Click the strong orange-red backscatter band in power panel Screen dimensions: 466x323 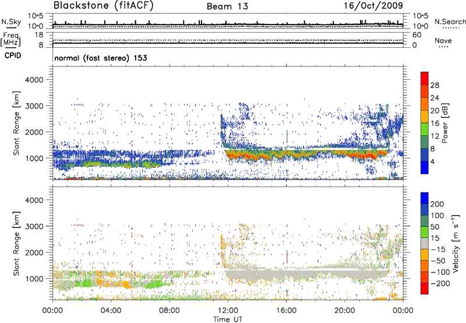306,155
